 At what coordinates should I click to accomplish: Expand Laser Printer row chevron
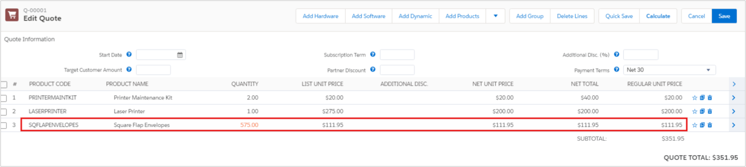click(734, 112)
